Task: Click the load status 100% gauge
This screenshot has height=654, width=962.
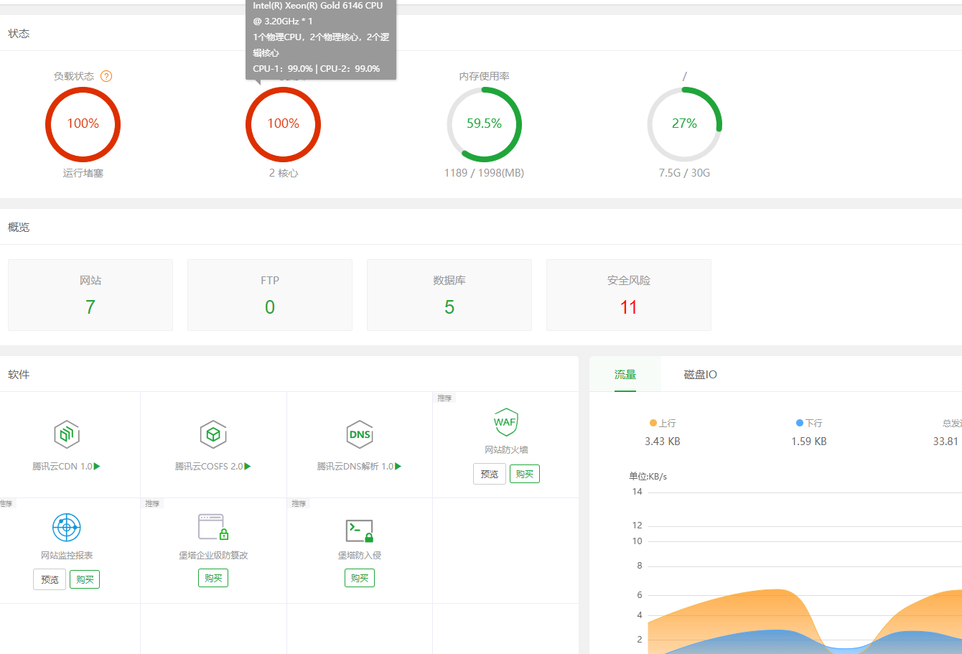Action: (83, 124)
